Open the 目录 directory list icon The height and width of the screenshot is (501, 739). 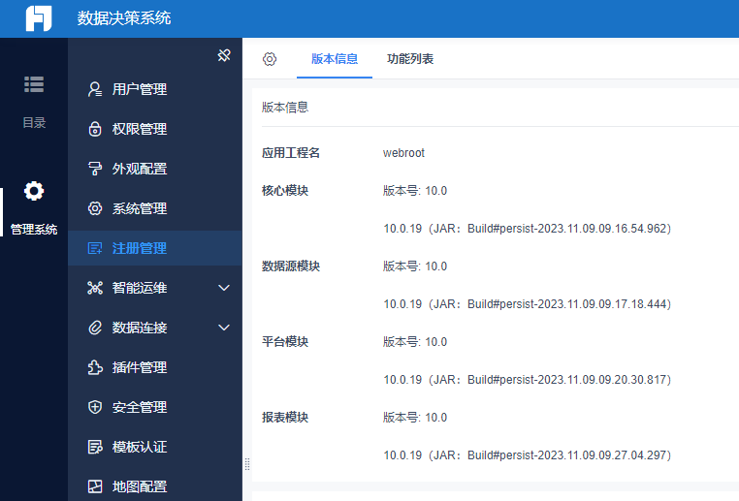coord(34,84)
